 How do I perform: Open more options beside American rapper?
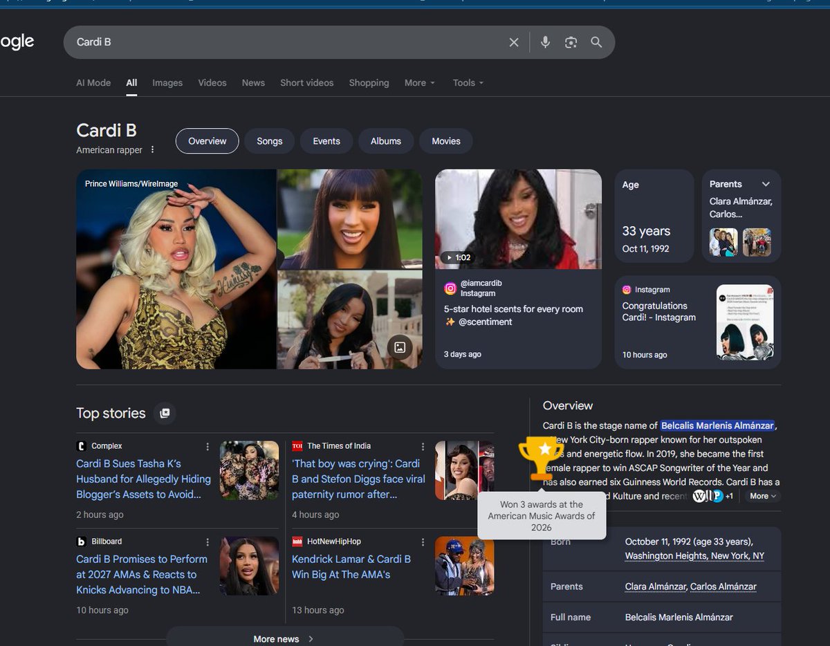(153, 150)
